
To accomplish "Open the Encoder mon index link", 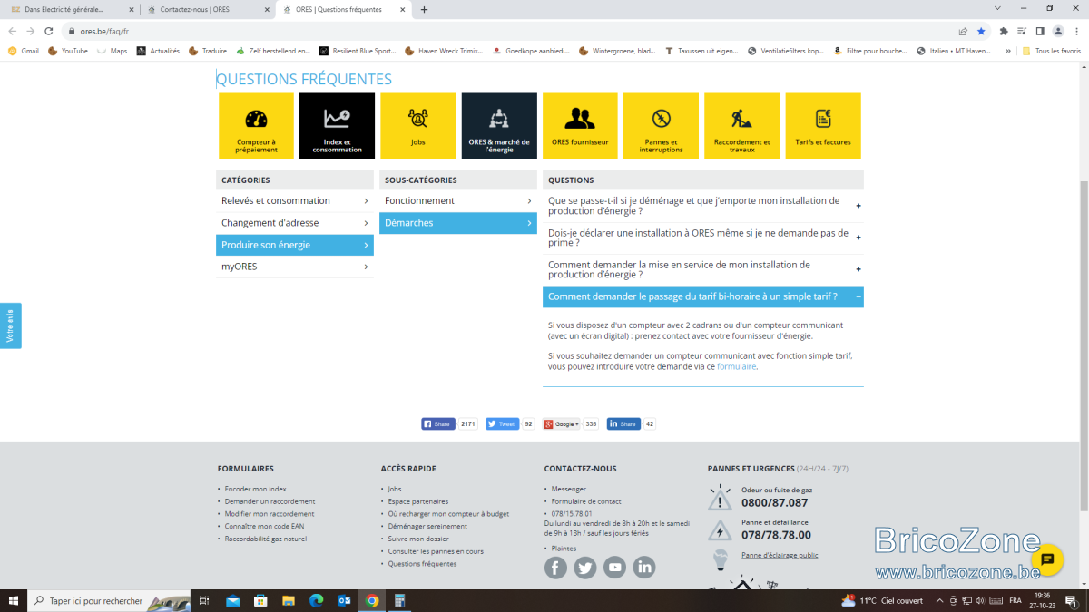I will click(255, 489).
